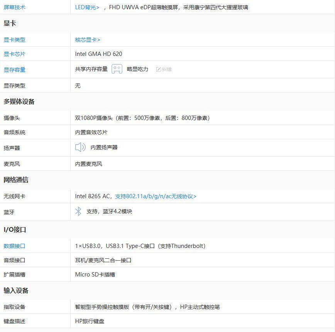Viewport: 335px width, 332px height.
Task: Select the Intel GMA HD 620 value
Action: pos(98,54)
